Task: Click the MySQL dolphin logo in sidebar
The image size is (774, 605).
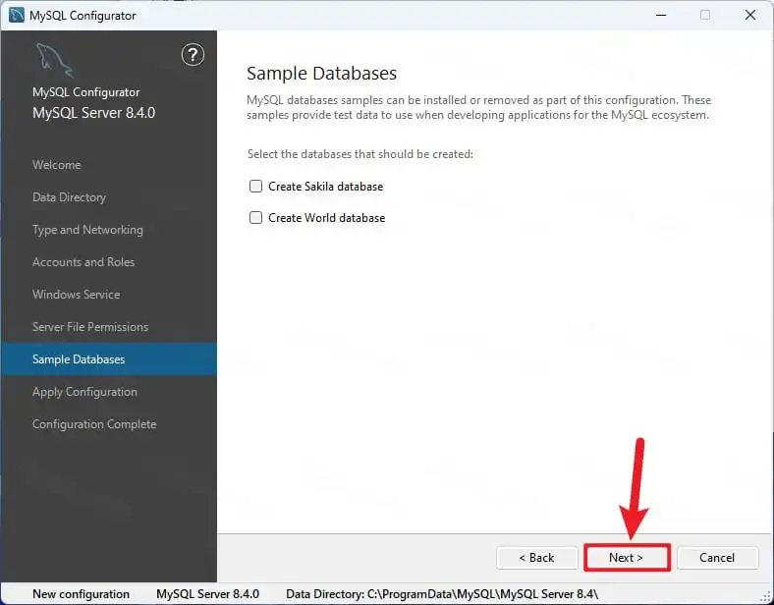Action: point(54,60)
